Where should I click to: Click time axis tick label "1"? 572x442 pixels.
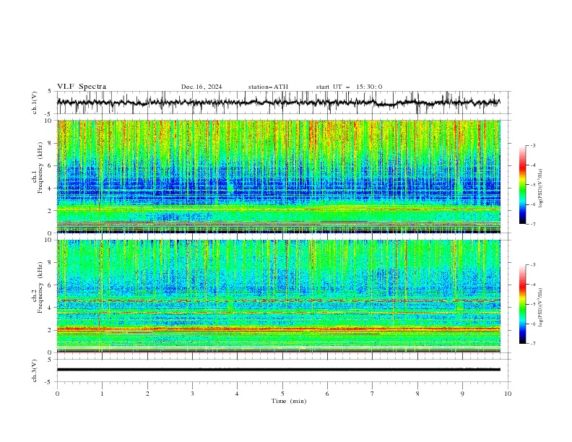coord(102,394)
